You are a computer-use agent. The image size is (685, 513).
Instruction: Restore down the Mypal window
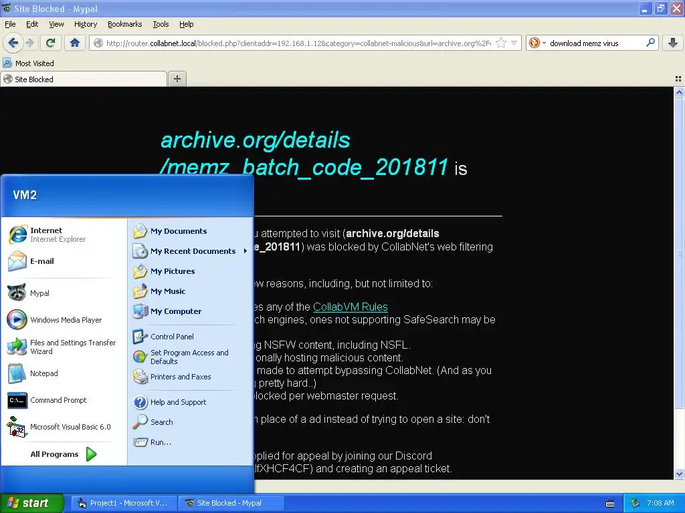660,8
